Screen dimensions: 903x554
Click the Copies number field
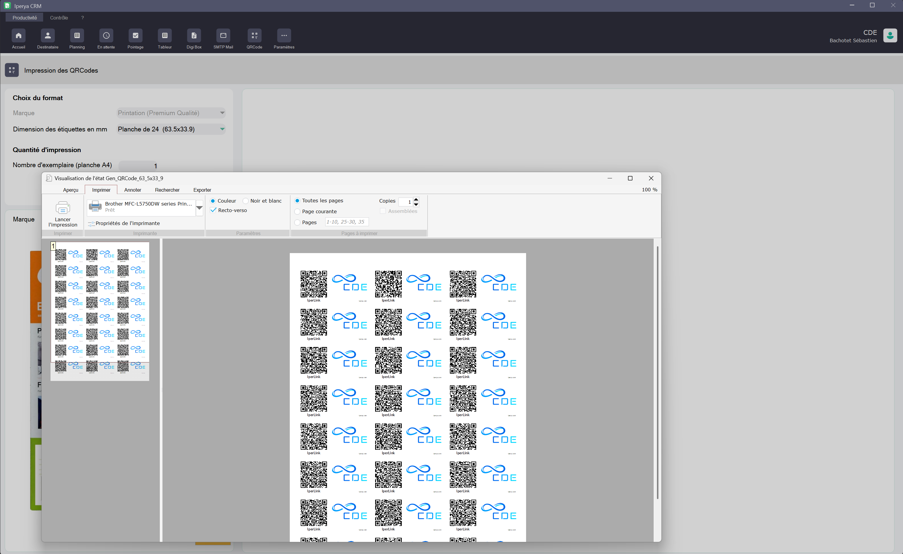point(405,202)
